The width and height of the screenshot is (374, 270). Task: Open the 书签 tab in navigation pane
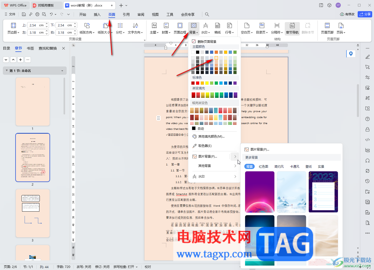[30, 48]
